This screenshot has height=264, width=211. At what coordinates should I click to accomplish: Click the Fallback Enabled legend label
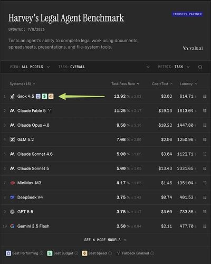click(x=136, y=253)
